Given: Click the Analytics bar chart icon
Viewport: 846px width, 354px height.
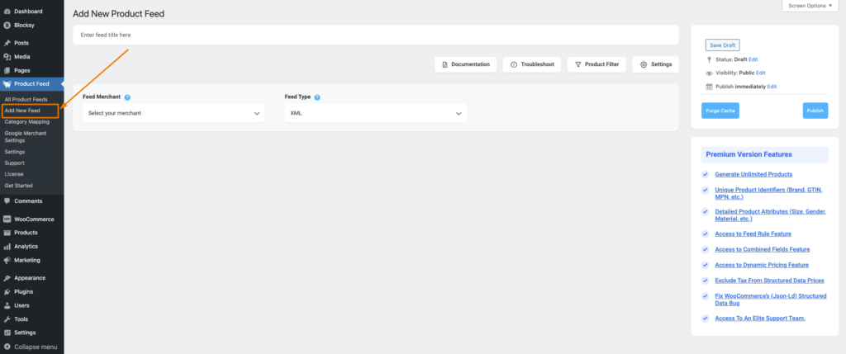Looking at the screenshot, I should coord(7,246).
